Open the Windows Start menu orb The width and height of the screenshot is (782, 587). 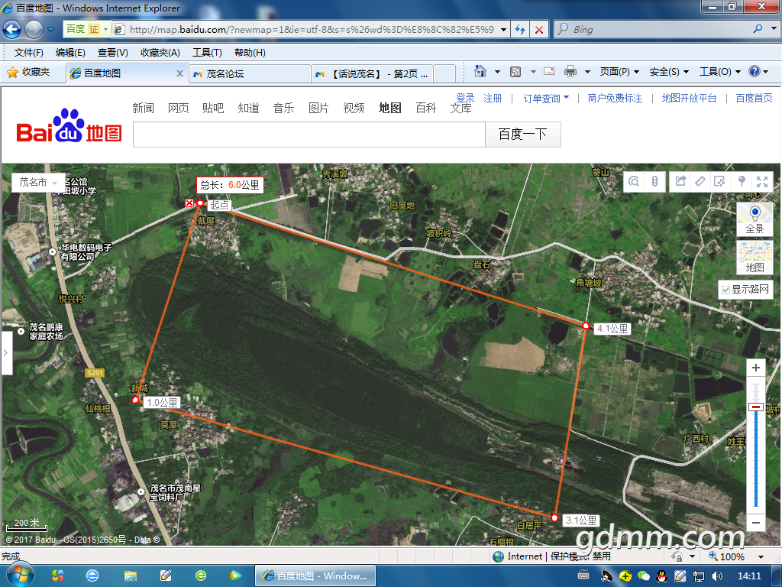[20, 576]
